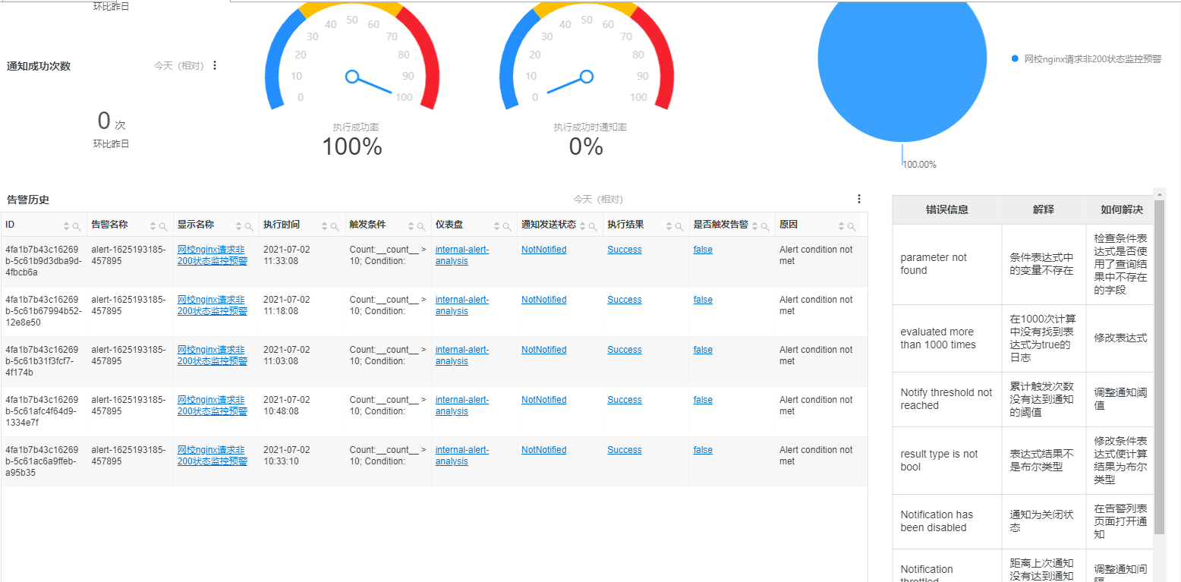
Task: Select the 错误信息 column header
Action: coord(946,209)
